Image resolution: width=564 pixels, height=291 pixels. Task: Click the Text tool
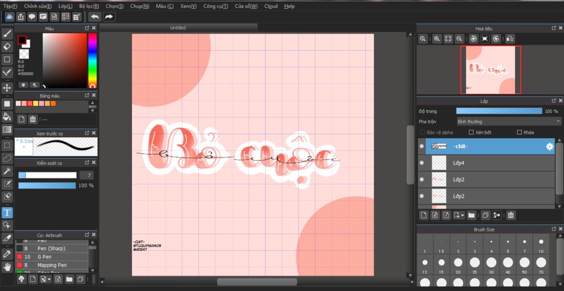7,213
